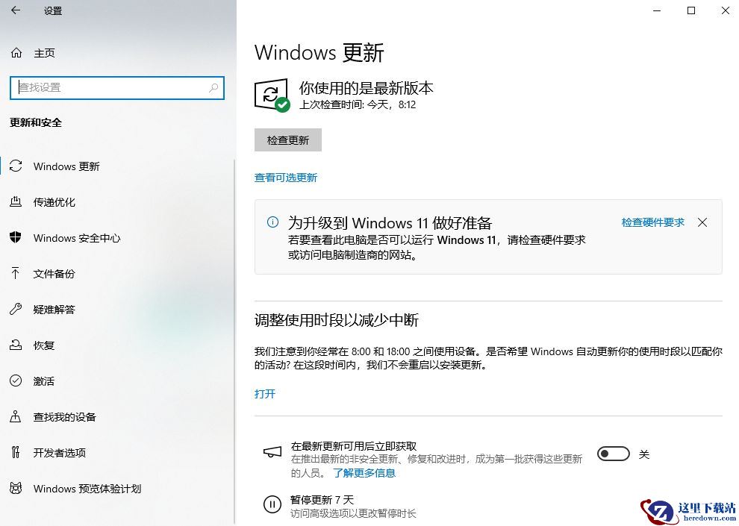
Task: Click 打开 to enable active hours
Action: tap(265, 394)
